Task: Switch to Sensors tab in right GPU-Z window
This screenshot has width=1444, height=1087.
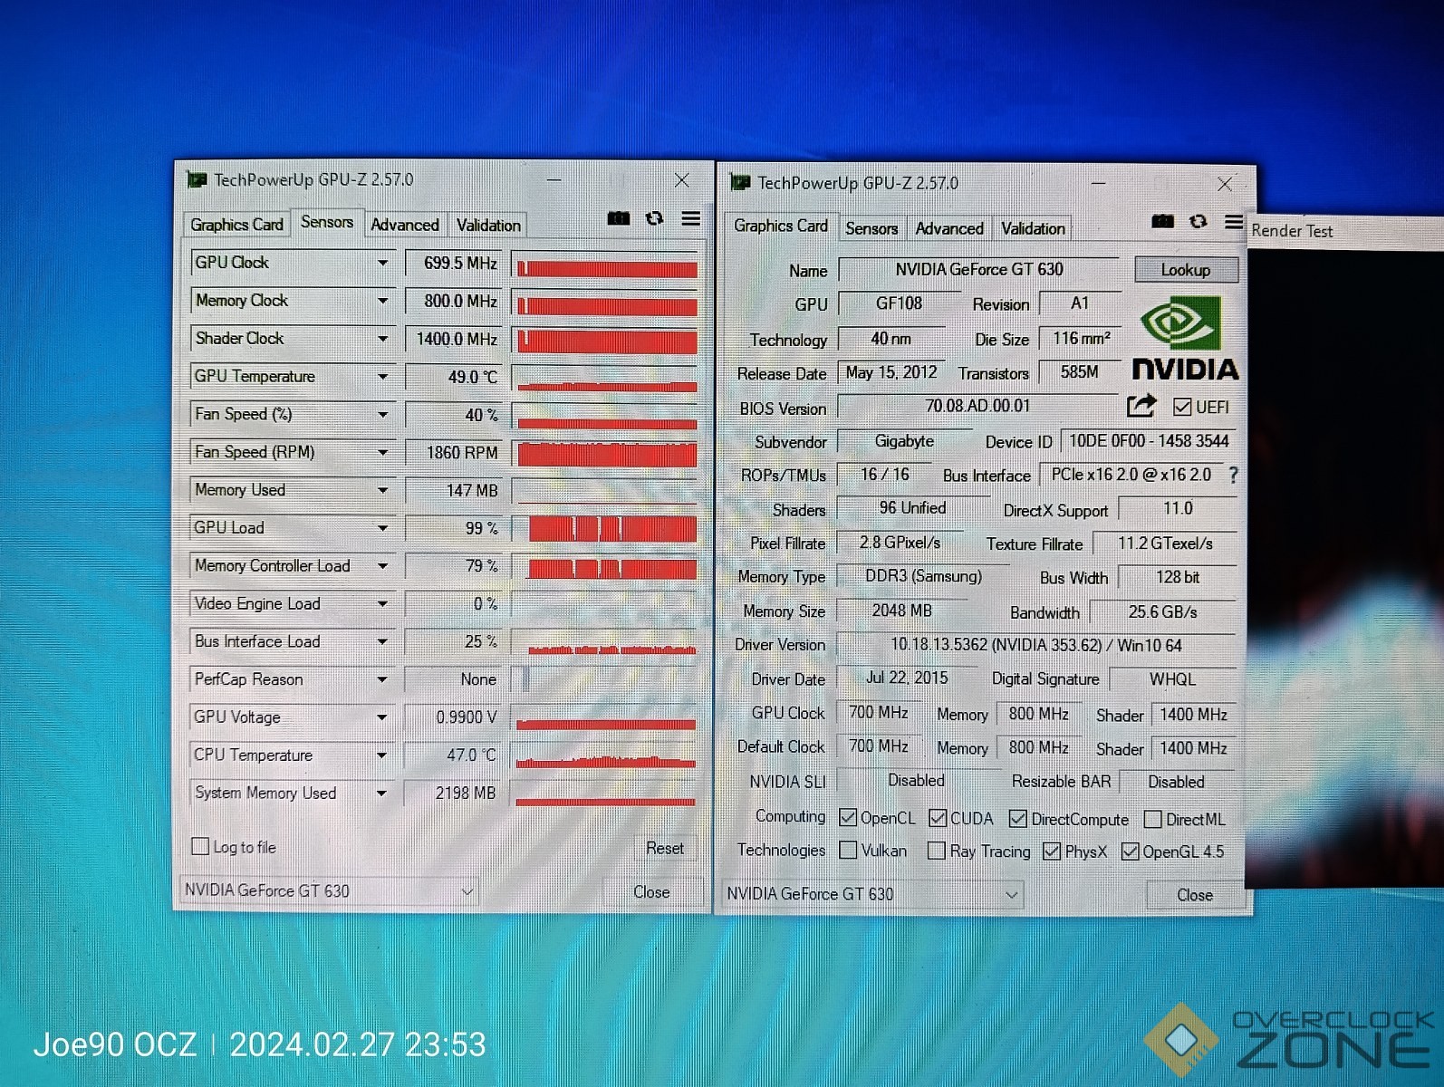Action: 871,228
